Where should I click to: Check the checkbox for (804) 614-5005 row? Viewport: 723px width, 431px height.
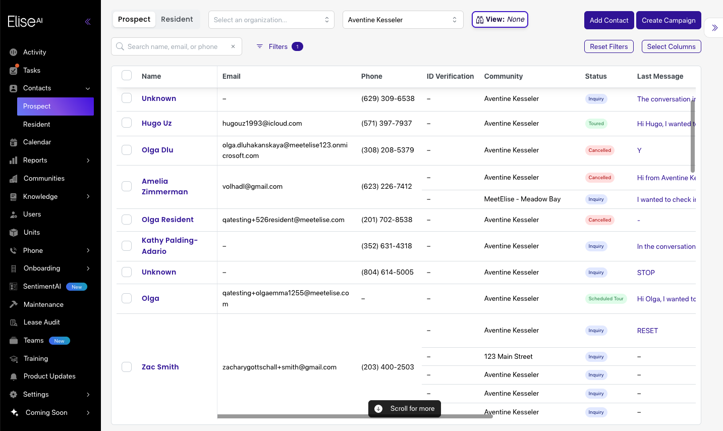click(x=127, y=272)
